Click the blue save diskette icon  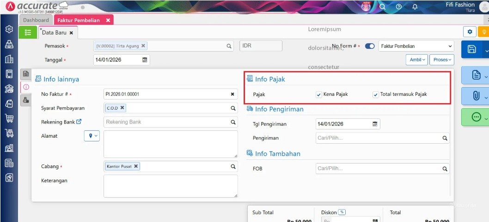point(472,49)
